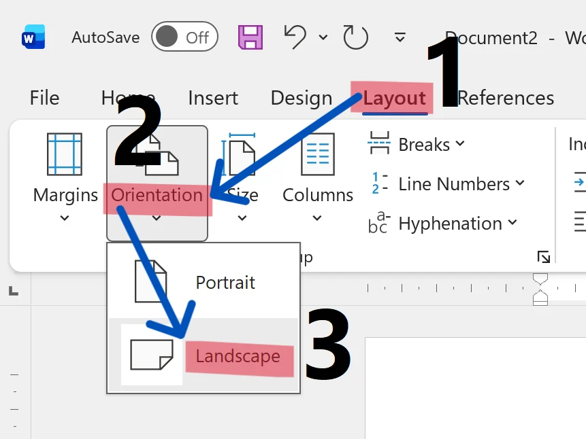Open the File tab
This screenshot has height=439, width=586.
pos(44,98)
